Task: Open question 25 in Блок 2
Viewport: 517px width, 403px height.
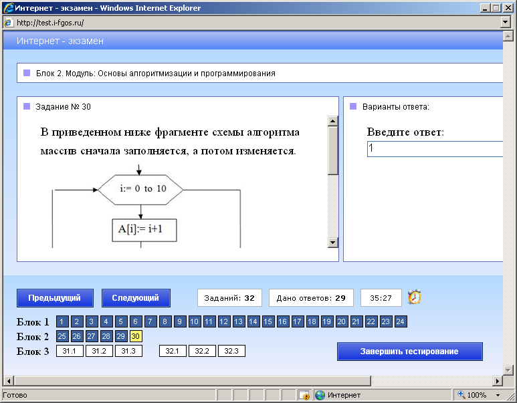Action: pos(62,336)
